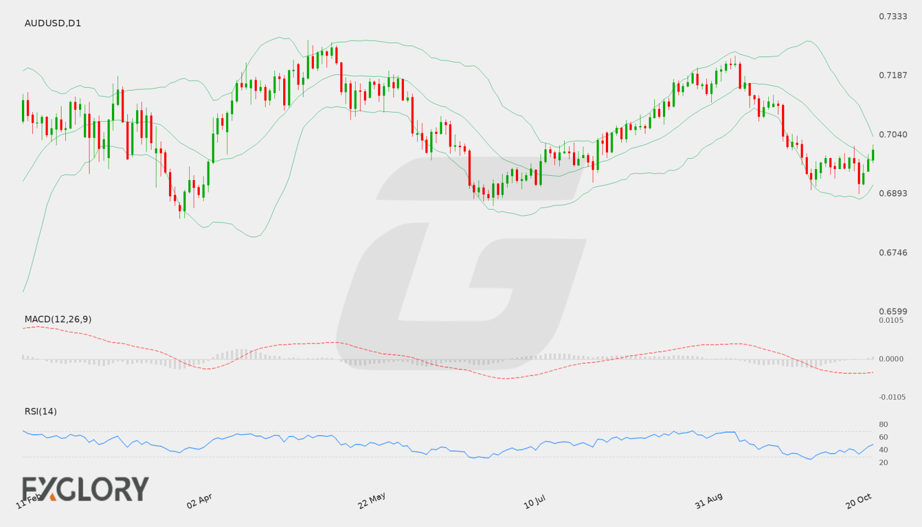Click the RSI 60 level label
Screen dimensions: 922x527
pos(884,437)
